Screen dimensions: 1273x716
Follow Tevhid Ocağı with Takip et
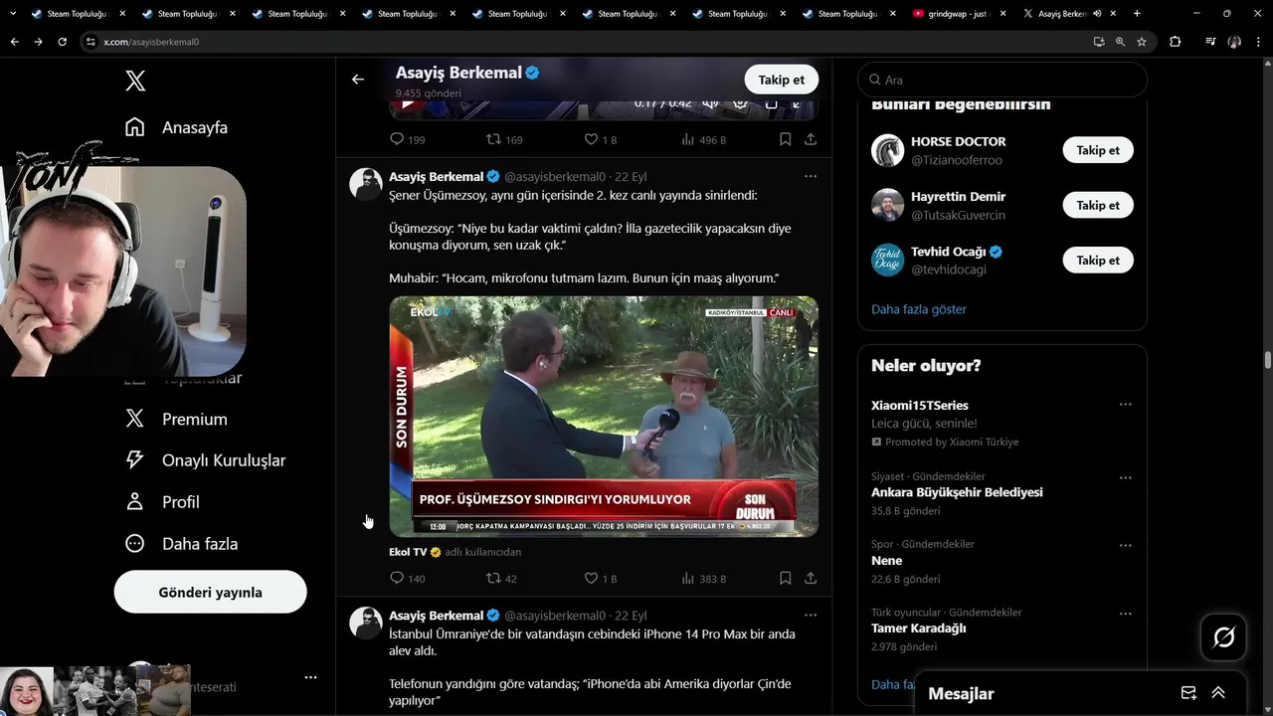[x=1098, y=260]
